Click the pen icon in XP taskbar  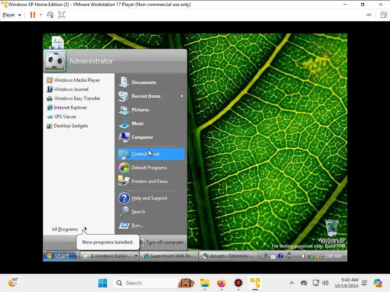[265, 256]
